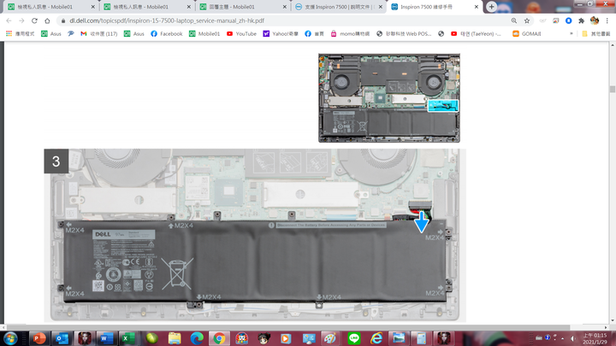Open the volume control in system tray
616x346 pixels.
[x=572, y=338]
